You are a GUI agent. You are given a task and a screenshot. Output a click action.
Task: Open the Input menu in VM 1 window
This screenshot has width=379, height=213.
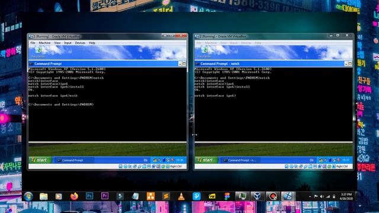(x=68, y=43)
